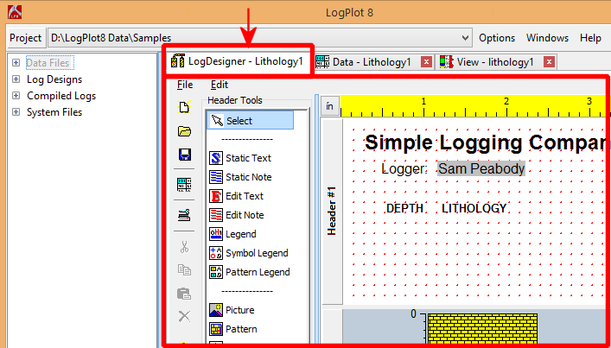Expand the Compiled Logs tree node
The width and height of the screenshot is (611, 348).
click(16, 96)
